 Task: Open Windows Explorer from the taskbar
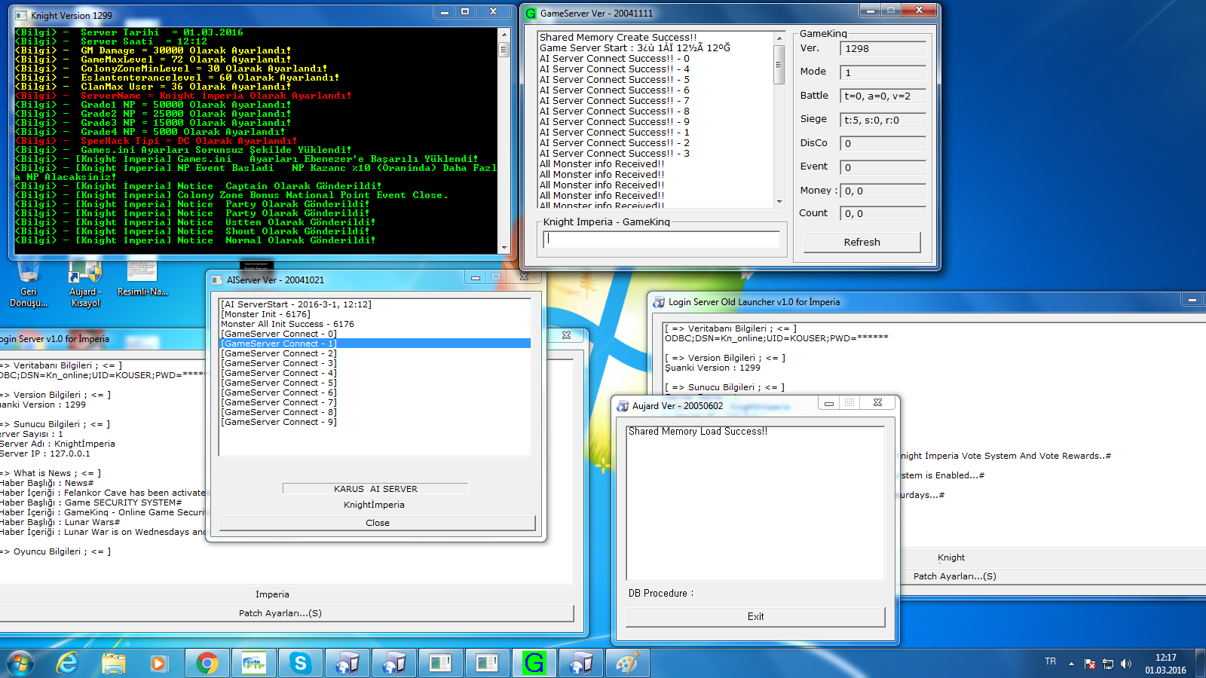coord(114,663)
